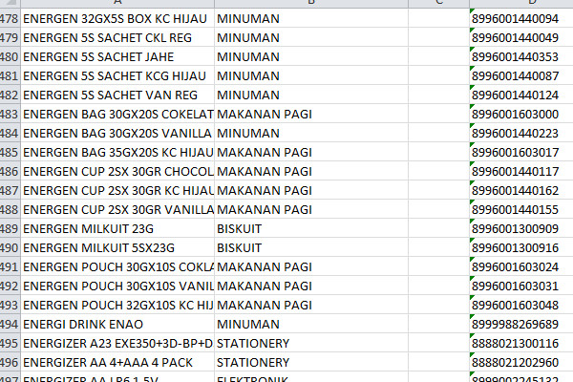Select cell ENERGEN CUP 2SX 30GR CHOCOL
The image size is (573, 382).
coord(117,171)
